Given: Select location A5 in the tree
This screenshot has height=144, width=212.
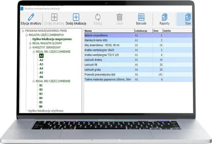Looking at the screenshot, I should [x=41, y=73].
